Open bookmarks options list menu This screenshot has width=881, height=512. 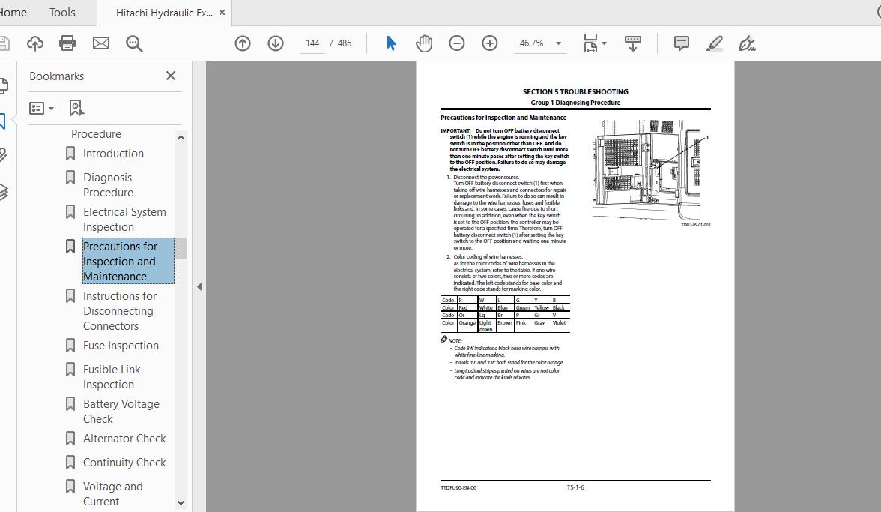42,108
